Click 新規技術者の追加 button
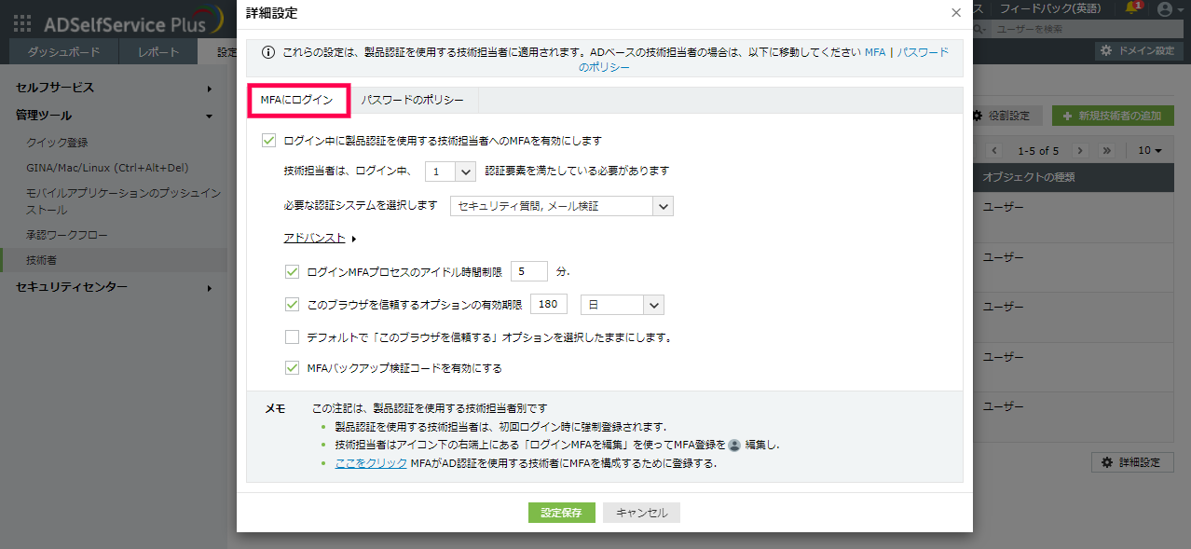The width and height of the screenshot is (1191, 549). [x=1113, y=116]
